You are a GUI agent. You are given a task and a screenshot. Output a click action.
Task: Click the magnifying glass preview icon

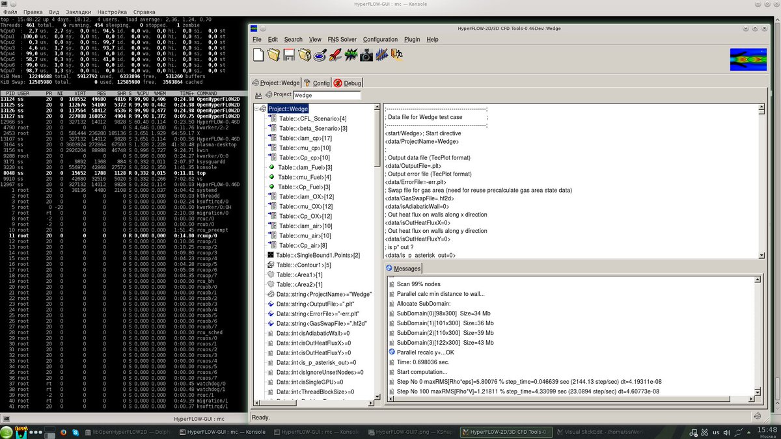click(x=320, y=55)
